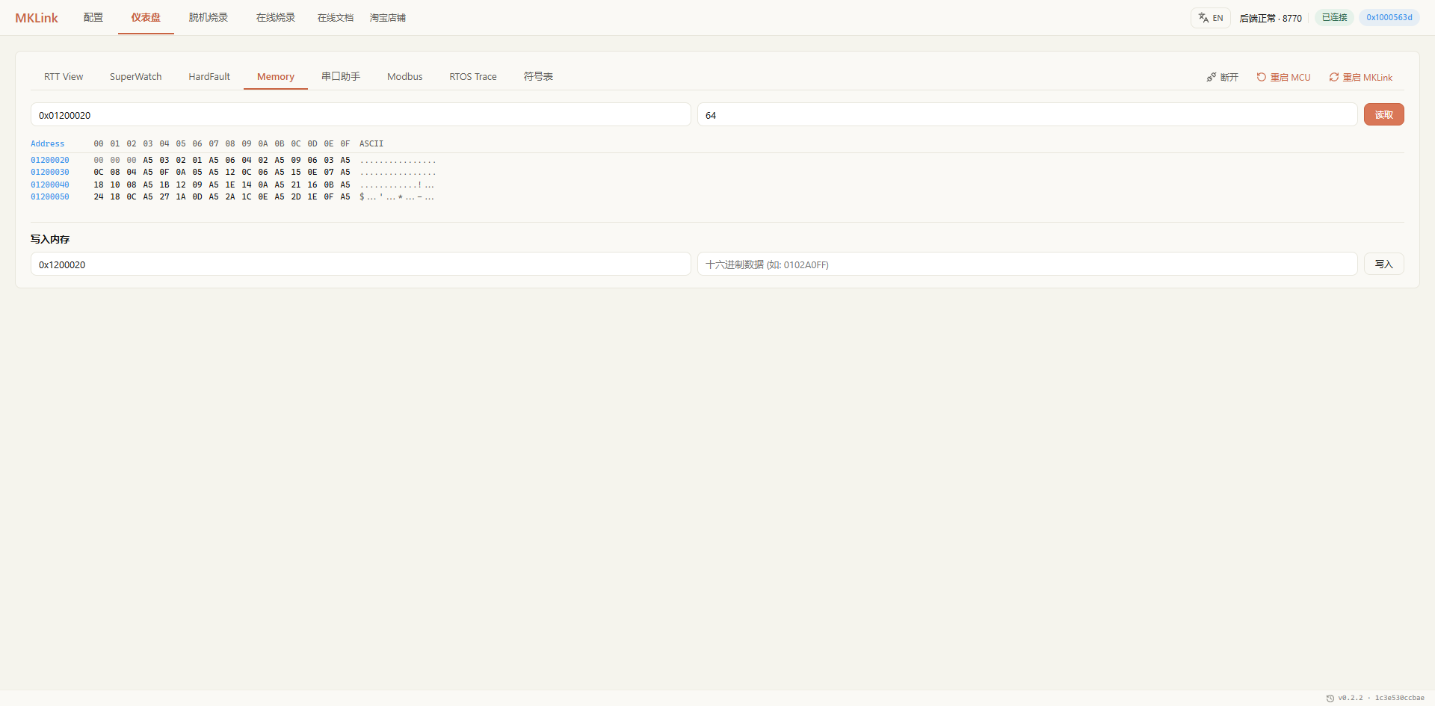Click the 读取 read button

pyautogui.click(x=1383, y=114)
